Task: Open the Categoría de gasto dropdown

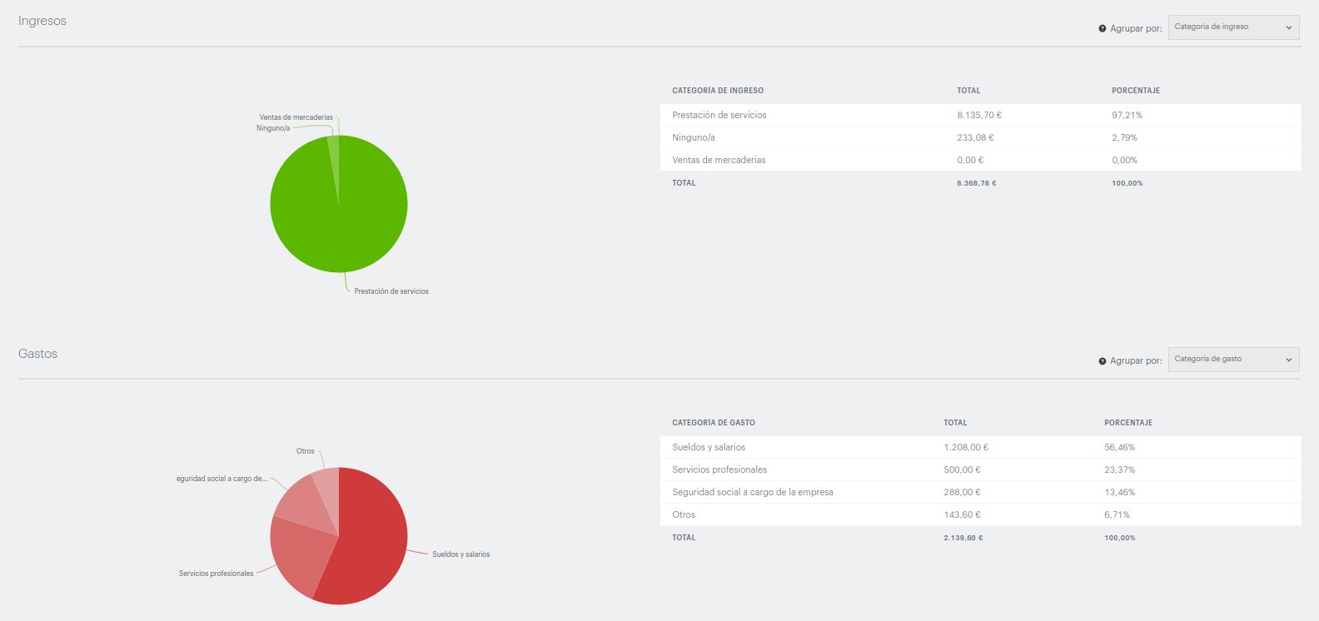Action: pyautogui.click(x=1232, y=360)
